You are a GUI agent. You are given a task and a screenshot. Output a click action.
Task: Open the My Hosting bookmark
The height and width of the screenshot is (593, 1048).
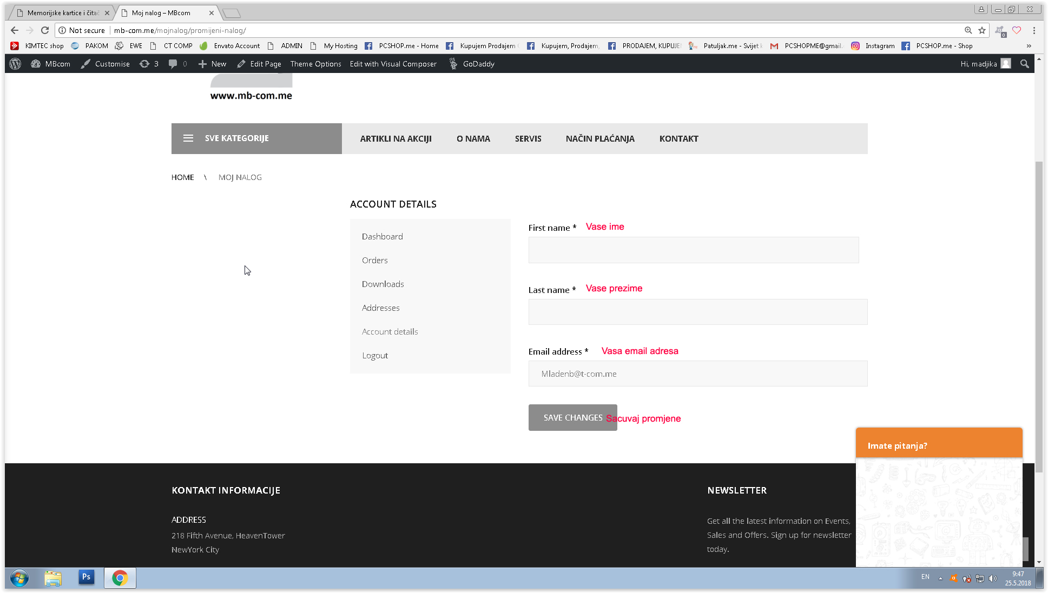tap(334, 46)
